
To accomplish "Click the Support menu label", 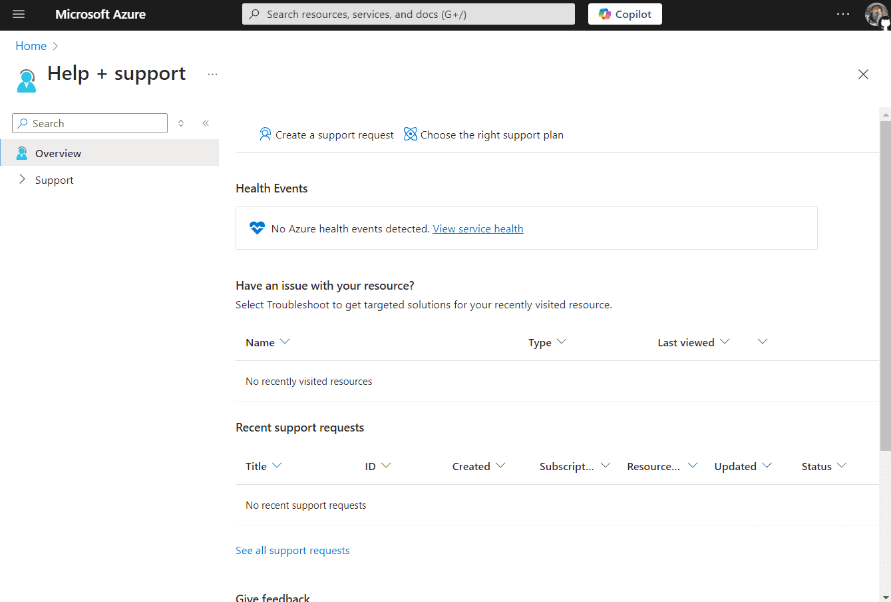I will click(x=54, y=180).
